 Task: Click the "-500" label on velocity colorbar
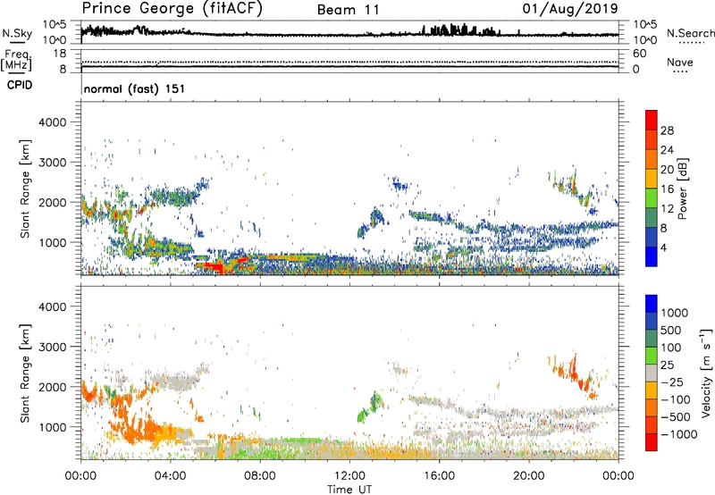676,417
